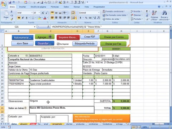Apply red font color
Image resolution: width=172 pixels, height=129 pixels.
[45, 18]
